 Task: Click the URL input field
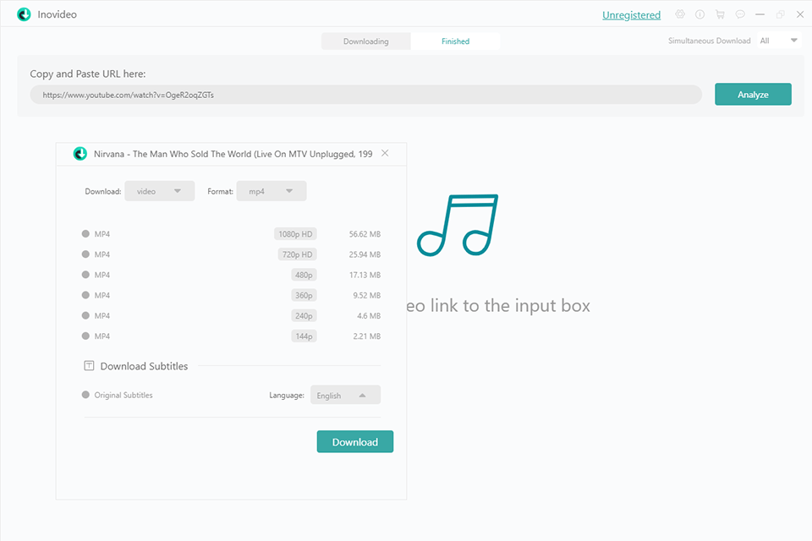tap(365, 95)
